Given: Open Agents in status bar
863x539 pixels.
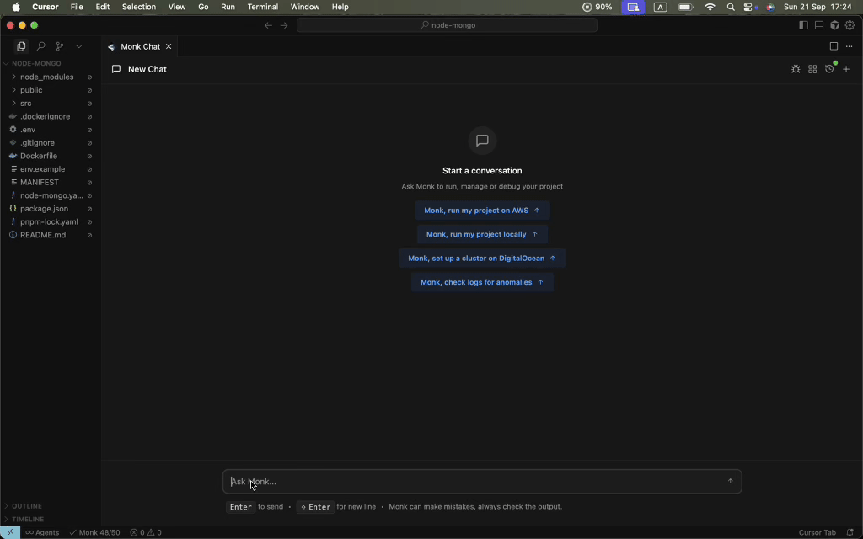Looking at the screenshot, I should coord(42,532).
